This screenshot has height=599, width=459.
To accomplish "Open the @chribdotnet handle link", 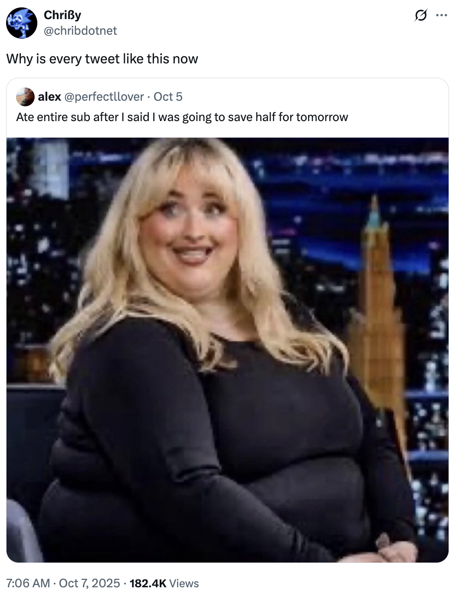I will [80, 30].
